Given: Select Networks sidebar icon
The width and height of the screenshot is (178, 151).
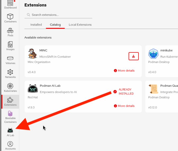Looking at the screenshot, I should 10,74.
